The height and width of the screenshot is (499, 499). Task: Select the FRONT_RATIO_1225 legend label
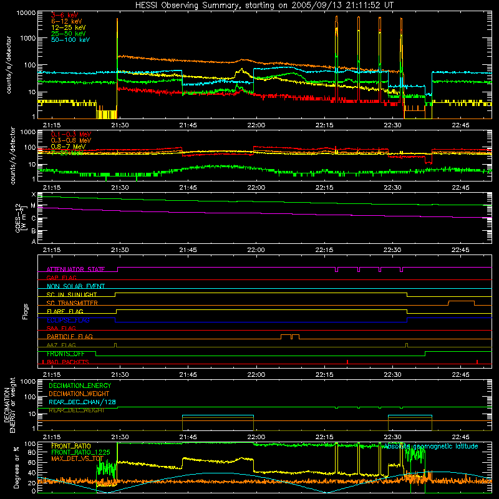click(81, 453)
